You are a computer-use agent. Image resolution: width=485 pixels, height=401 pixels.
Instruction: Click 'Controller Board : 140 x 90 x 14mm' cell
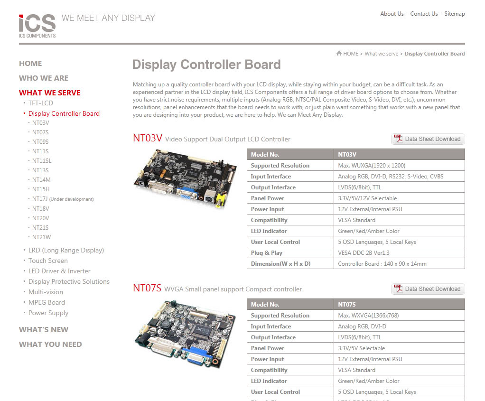point(399,264)
